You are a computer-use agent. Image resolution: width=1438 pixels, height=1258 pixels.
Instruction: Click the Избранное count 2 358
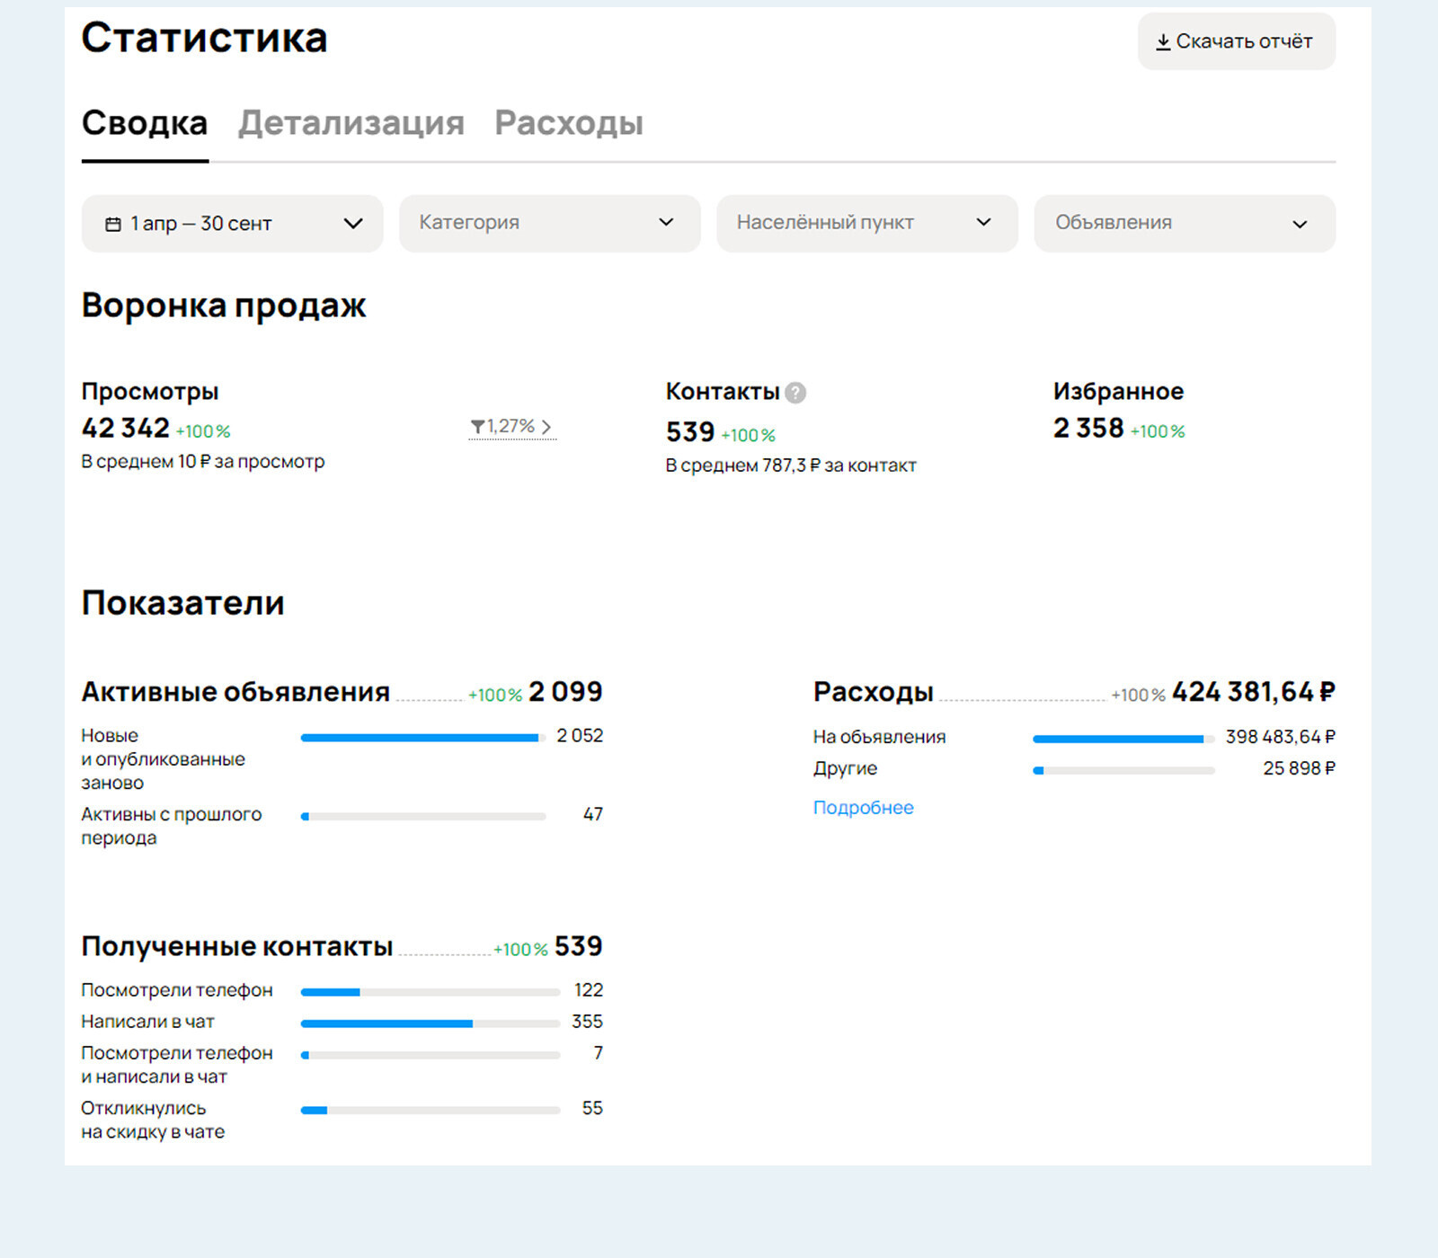pyautogui.click(x=1088, y=429)
